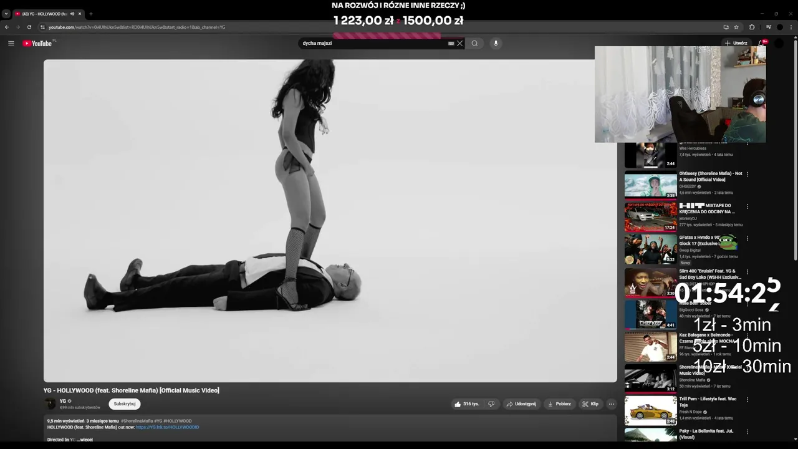Open the YouTube hamburger guide menu
The image size is (798, 449).
point(11,43)
